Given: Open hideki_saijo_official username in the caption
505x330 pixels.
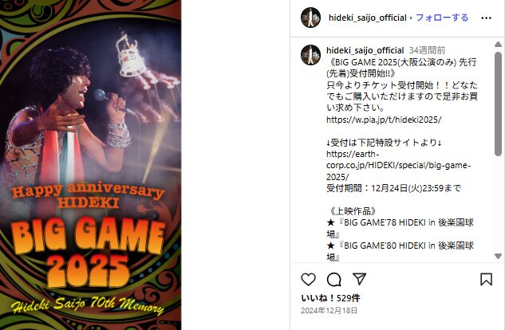Looking at the screenshot, I should [365, 50].
